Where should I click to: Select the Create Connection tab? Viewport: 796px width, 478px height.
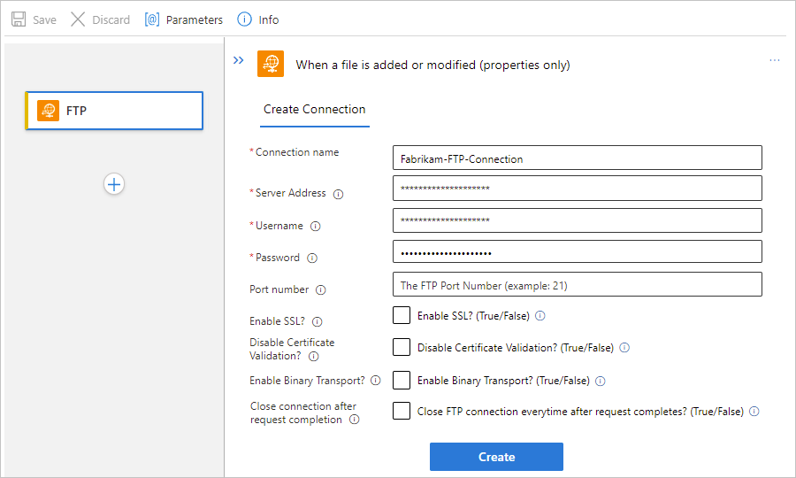point(314,110)
